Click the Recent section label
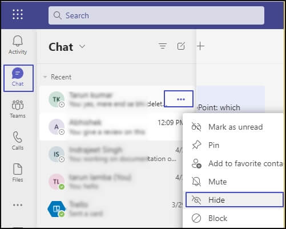 click(x=61, y=77)
